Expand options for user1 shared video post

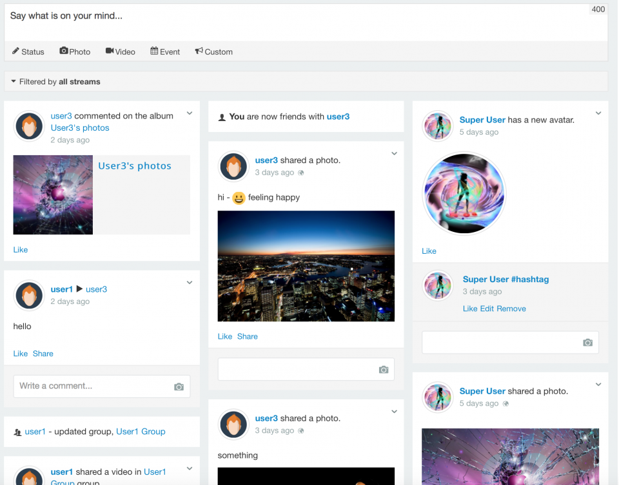pos(190,469)
